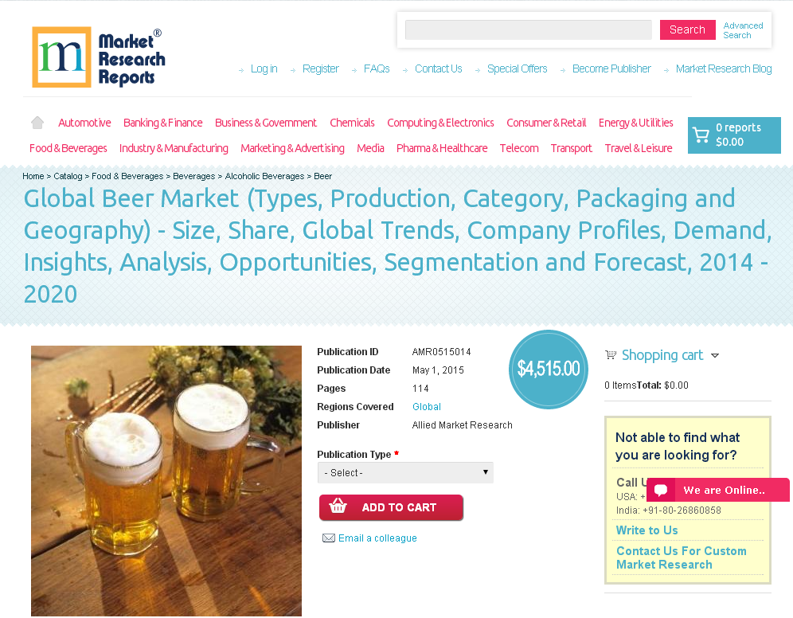Click the Add to Cart button

391,507
